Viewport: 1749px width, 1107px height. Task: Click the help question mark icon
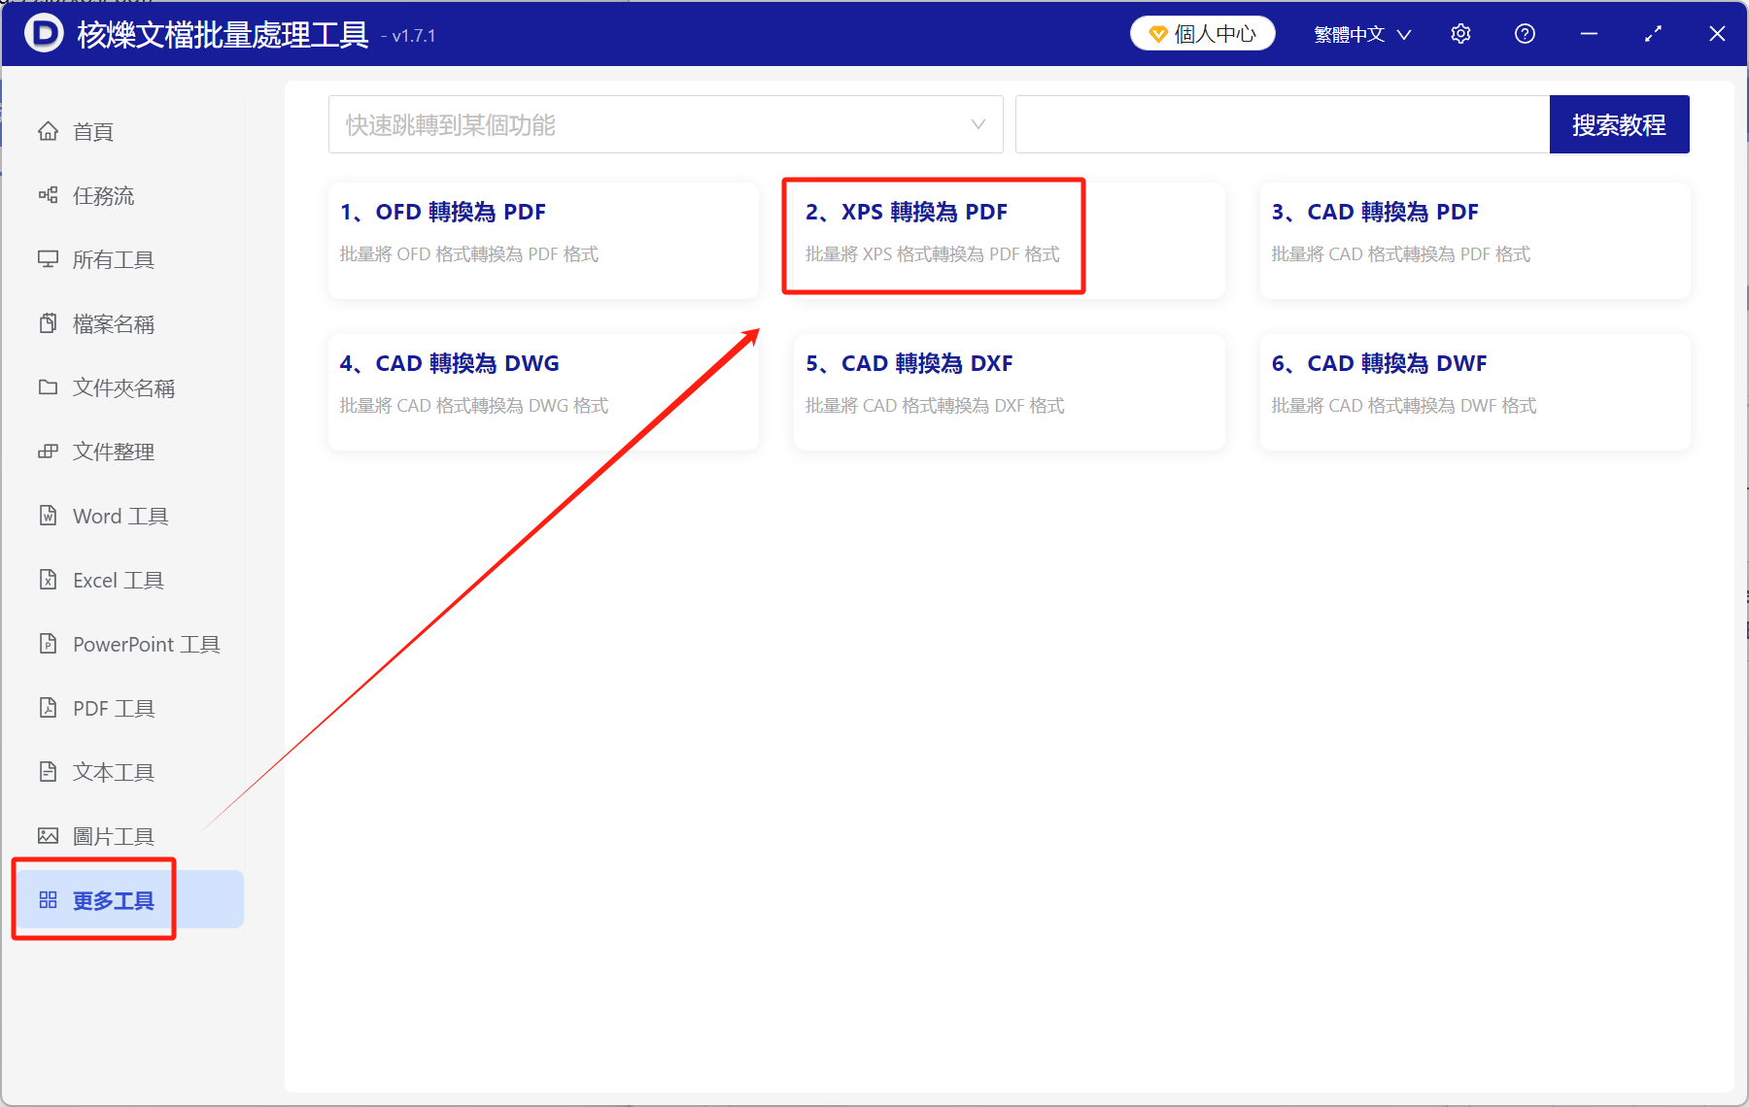(1525, 33)
